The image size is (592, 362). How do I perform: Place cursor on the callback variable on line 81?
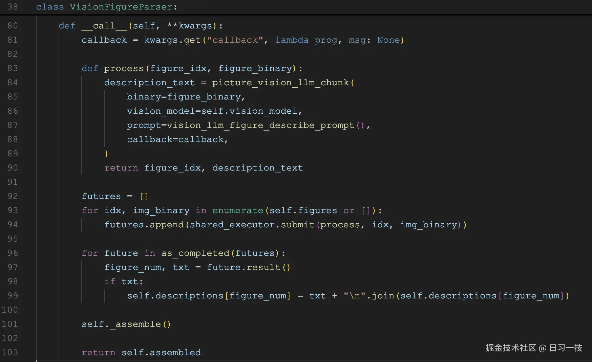(x=104, y=40)
